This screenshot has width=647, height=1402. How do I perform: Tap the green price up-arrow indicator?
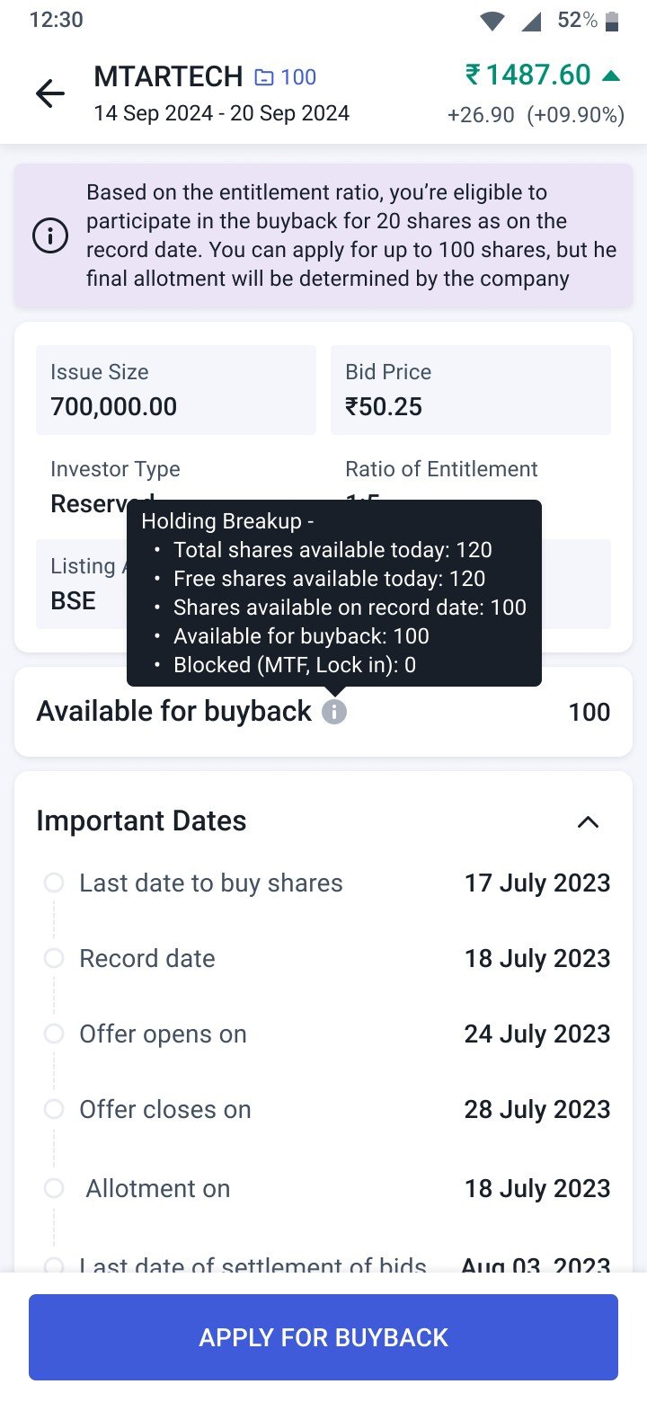tap(611, 75)
